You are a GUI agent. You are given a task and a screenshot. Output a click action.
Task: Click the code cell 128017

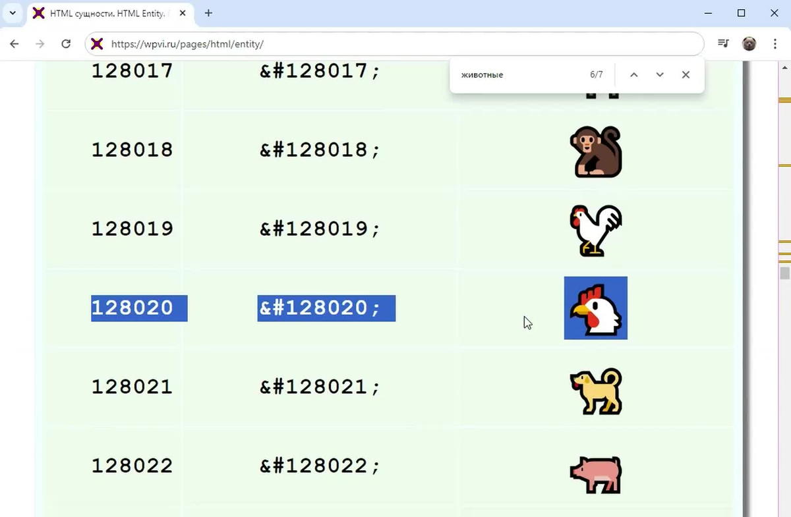132,71
